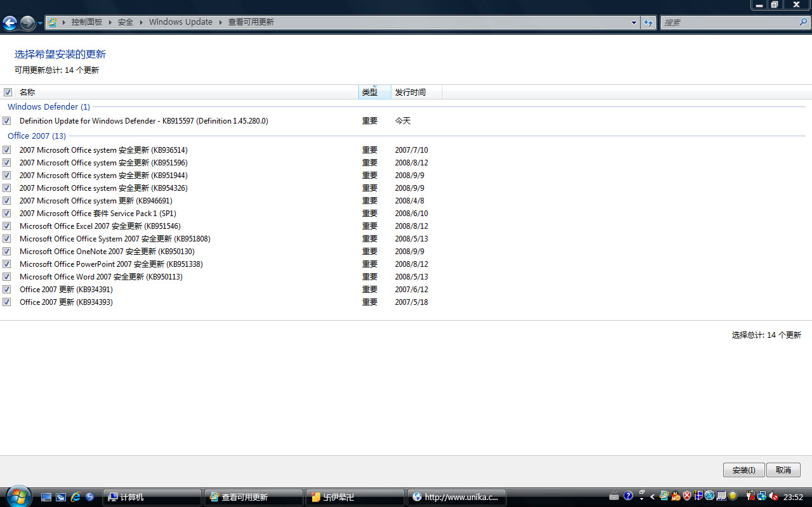Uncheck Office 2007 更新 KB934391 checkbox
This screenshot has width=812, height=507.
coord(6,290)
